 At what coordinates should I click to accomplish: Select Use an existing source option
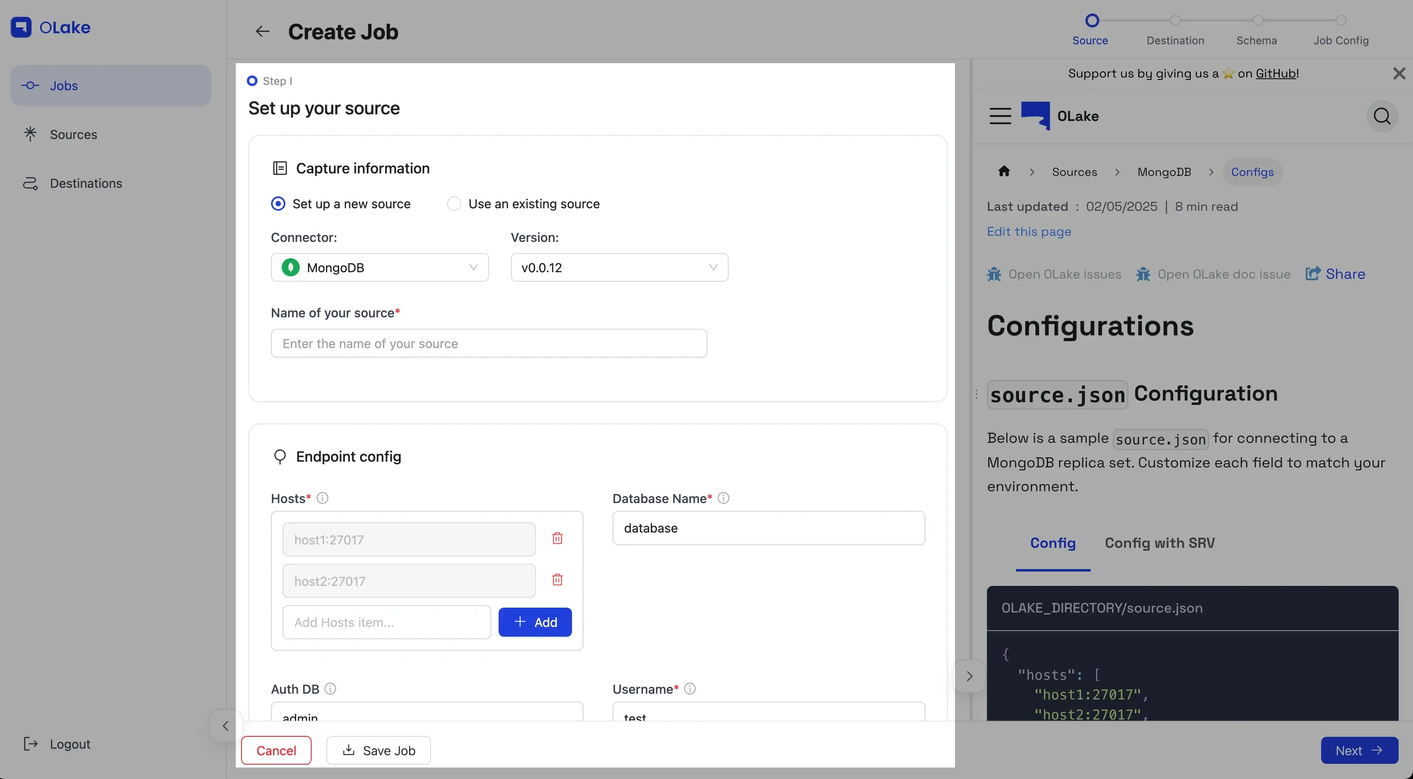tap(454, 204)
